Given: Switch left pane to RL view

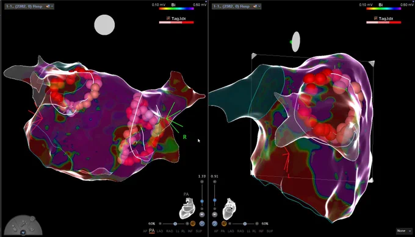Looking at the screenshot, I should tap(183, 231).
